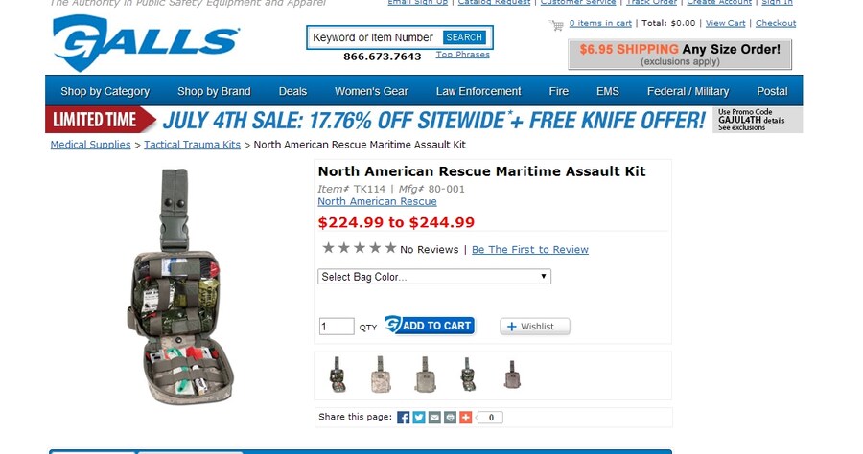Click the Search button
Screen dimensions: 863x454
click(464, 37)
